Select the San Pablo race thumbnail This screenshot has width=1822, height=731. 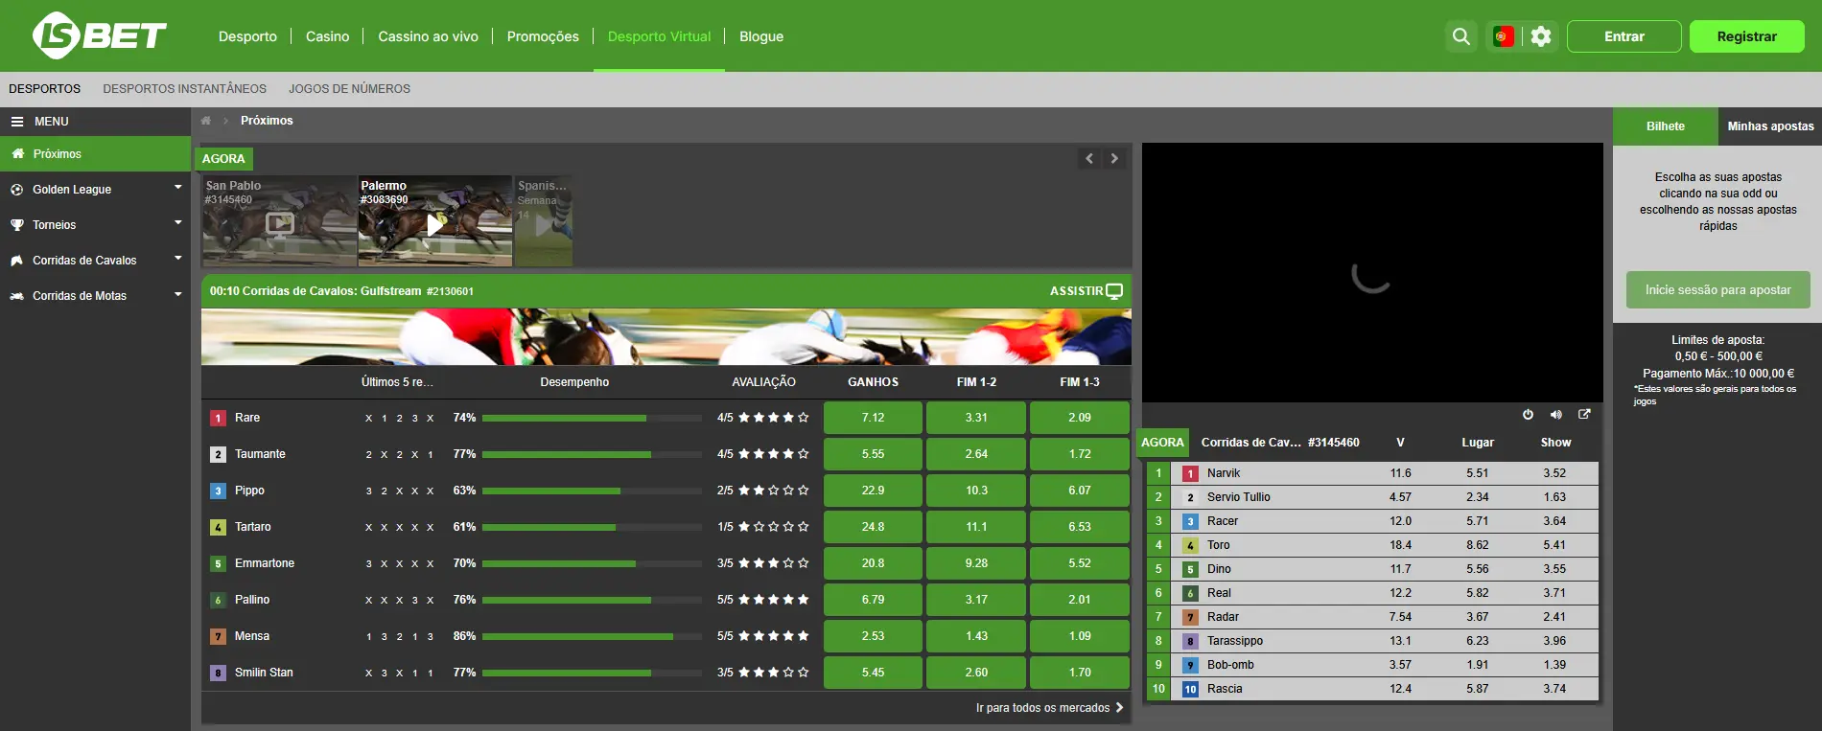point(279,220)
